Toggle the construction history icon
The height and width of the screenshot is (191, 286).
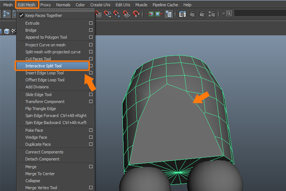point(169,14)
